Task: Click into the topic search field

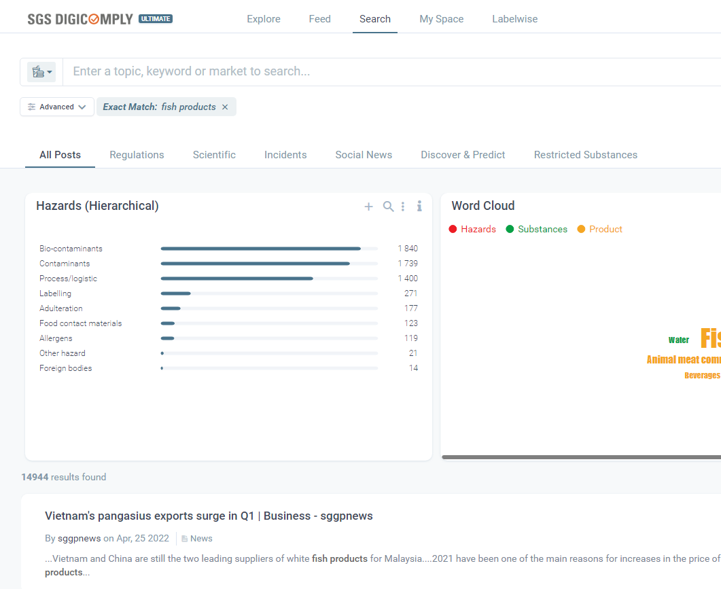Action: 387,71
